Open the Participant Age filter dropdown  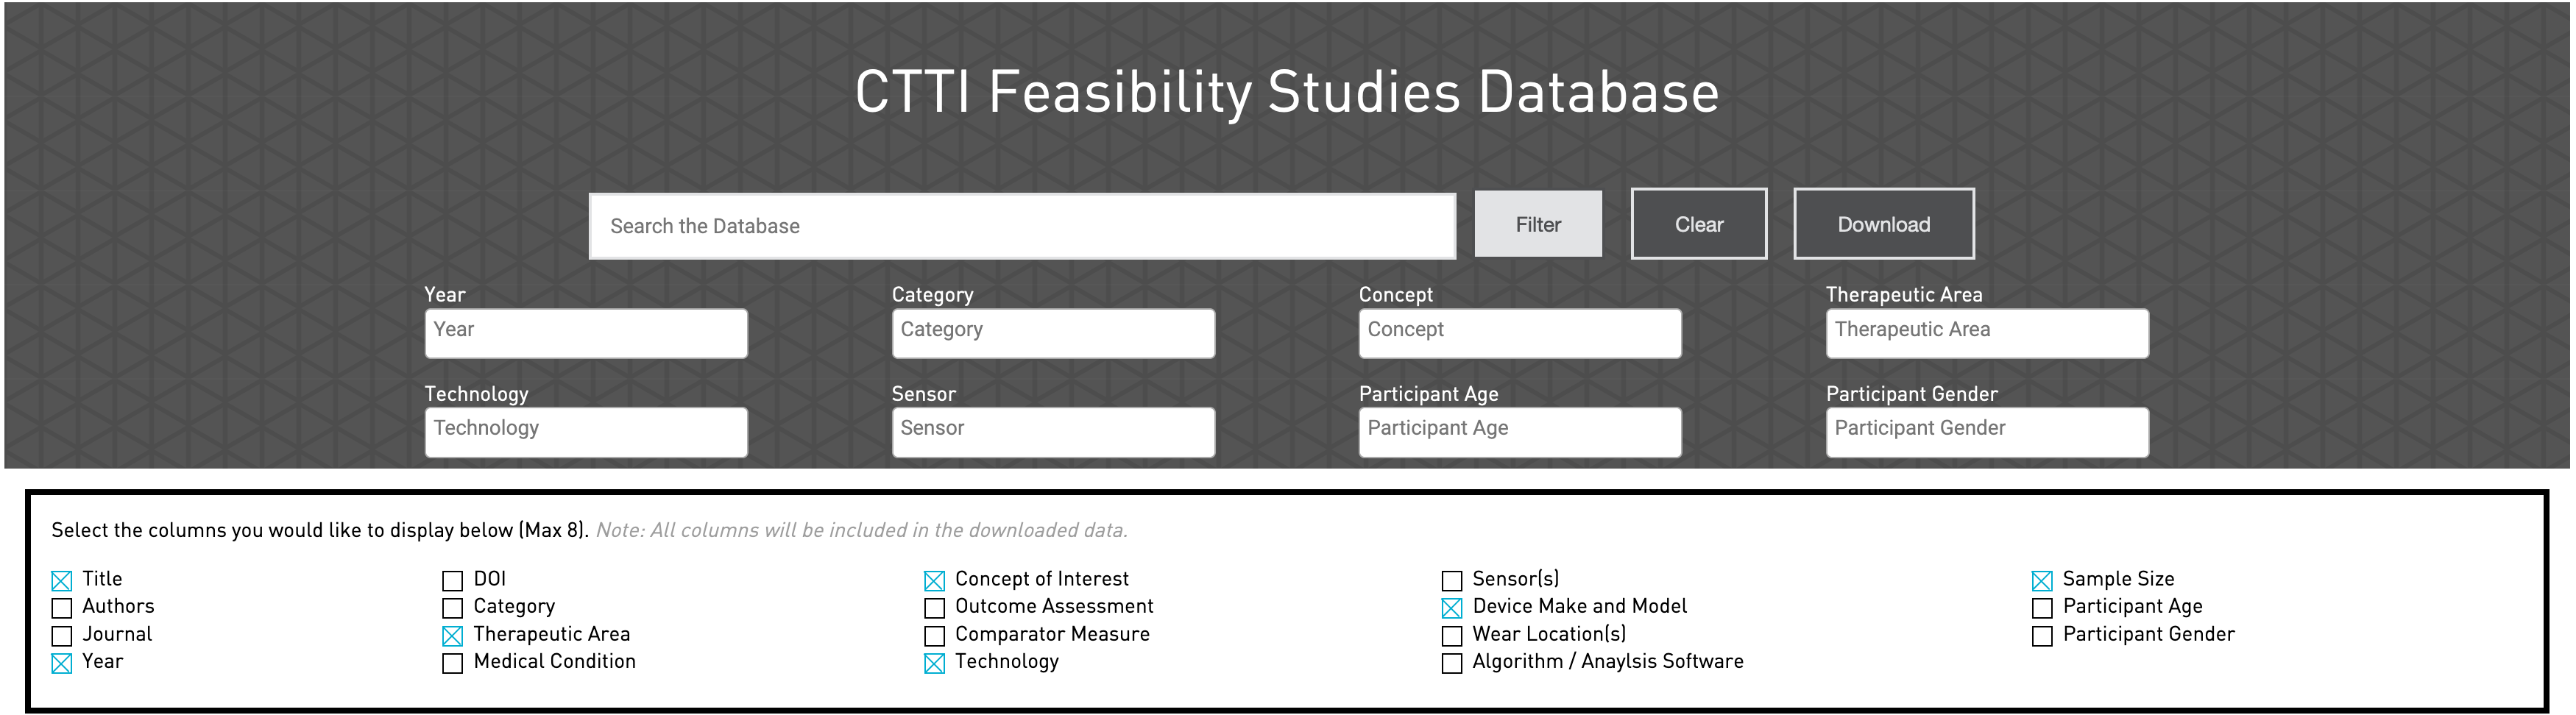coord(1519,431)
